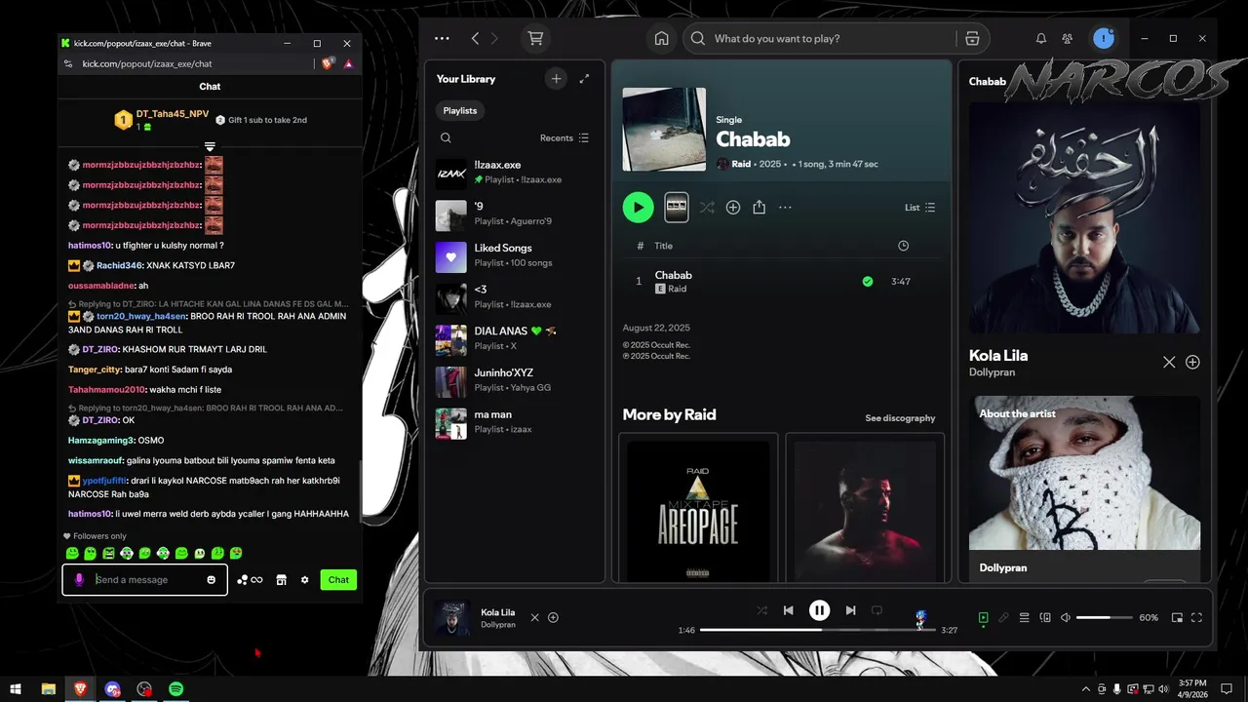
Task: Enter Spotify fullscreen mode
Action: coord(1196,617)
